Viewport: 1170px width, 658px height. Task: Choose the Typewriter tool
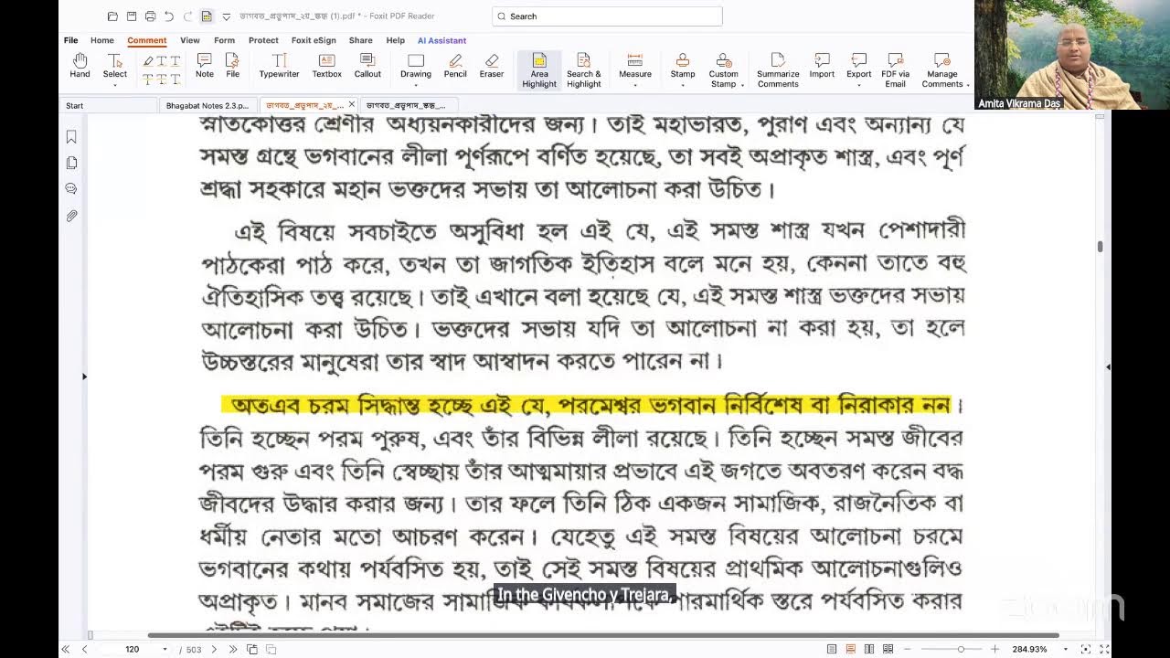279,66
